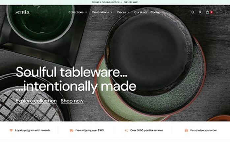Expand the Pieces dropdown arrow
230x144 pixels.
129,12
